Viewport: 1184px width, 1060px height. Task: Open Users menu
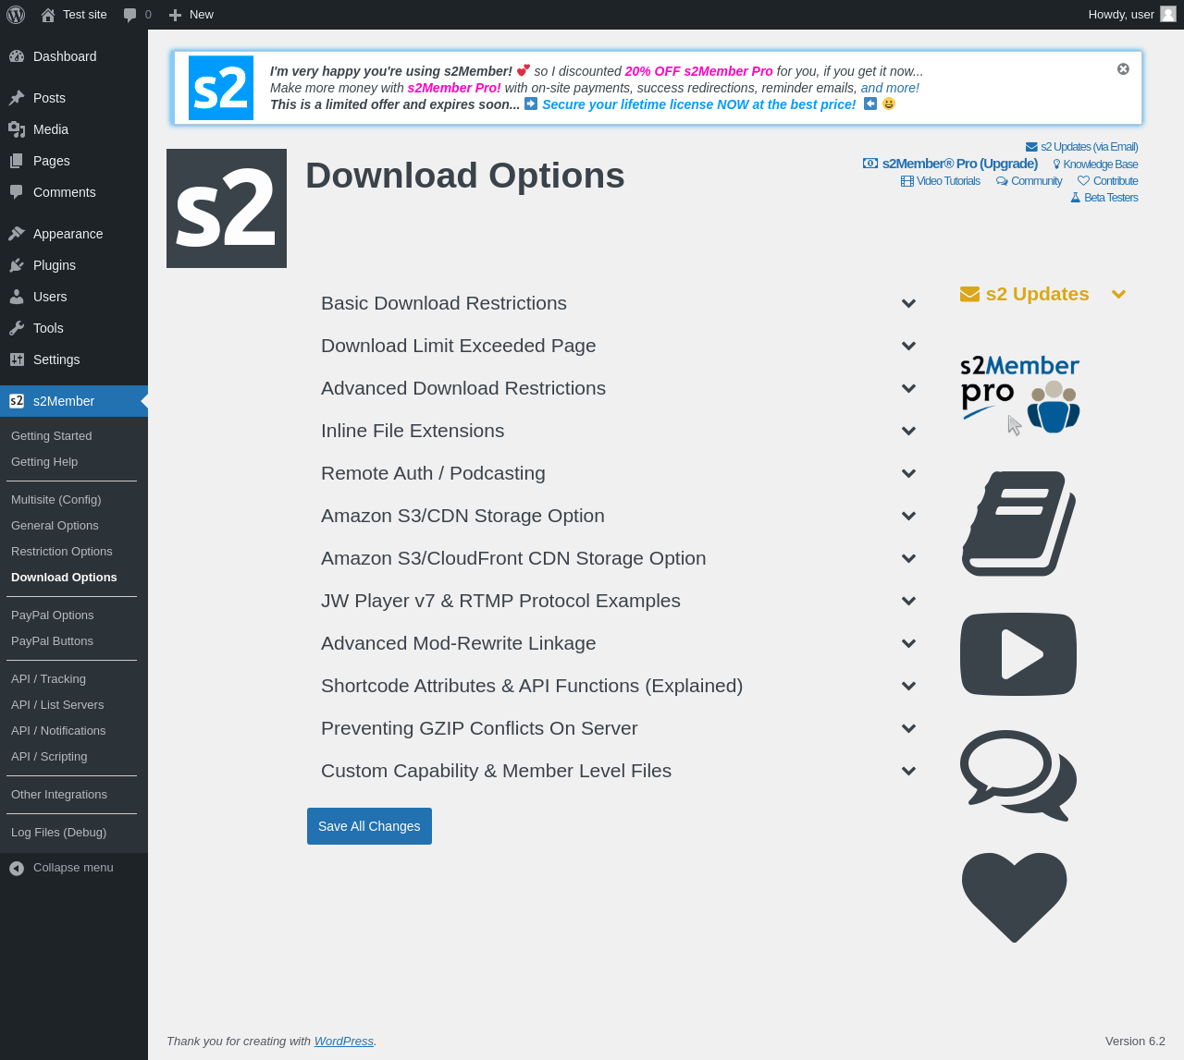pos(74,297)
